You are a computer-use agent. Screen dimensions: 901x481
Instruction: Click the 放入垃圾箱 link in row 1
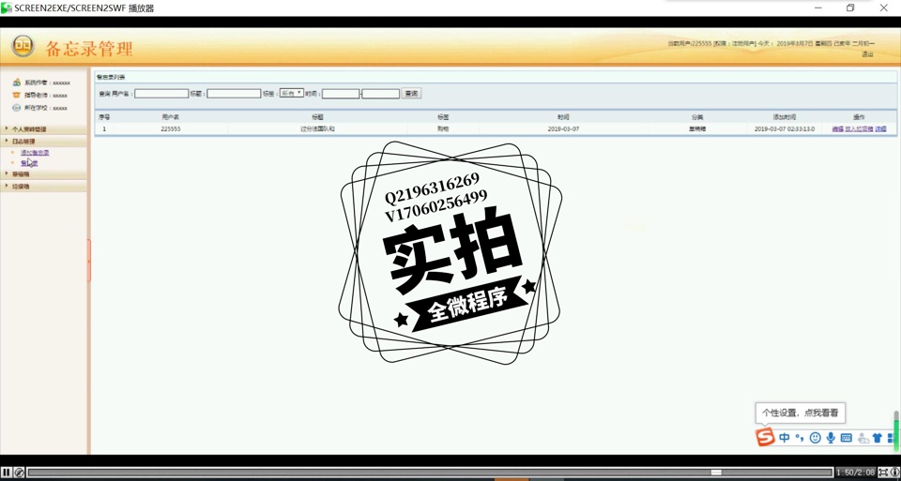click(x=859, y=129)
